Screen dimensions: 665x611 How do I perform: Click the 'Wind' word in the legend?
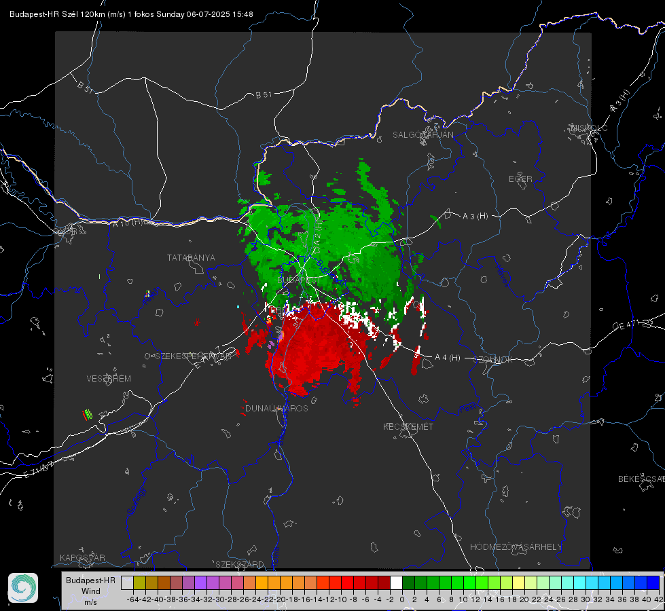(x=91, y=591)
